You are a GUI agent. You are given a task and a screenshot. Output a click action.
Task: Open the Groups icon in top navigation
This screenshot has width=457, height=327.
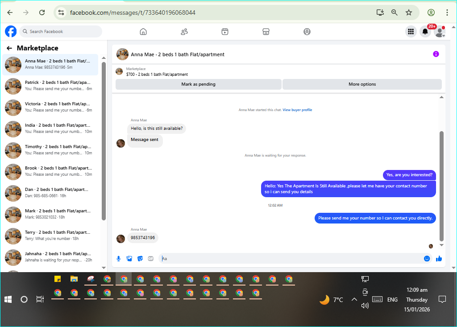click(307, 32)
